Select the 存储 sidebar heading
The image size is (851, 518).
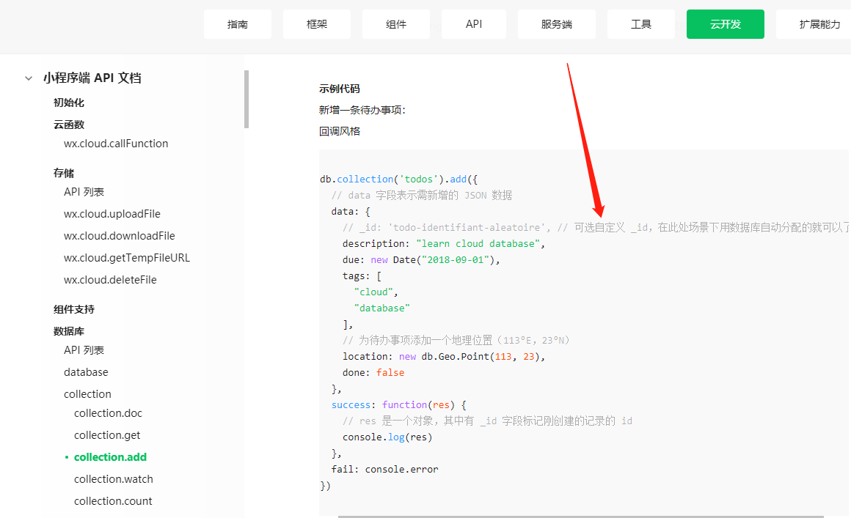tap(64, 173)
